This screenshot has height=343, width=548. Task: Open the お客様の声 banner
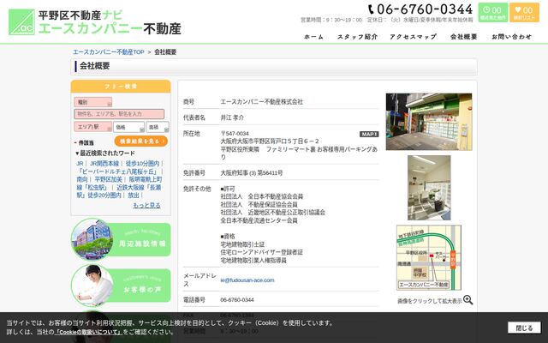[121, 286]
